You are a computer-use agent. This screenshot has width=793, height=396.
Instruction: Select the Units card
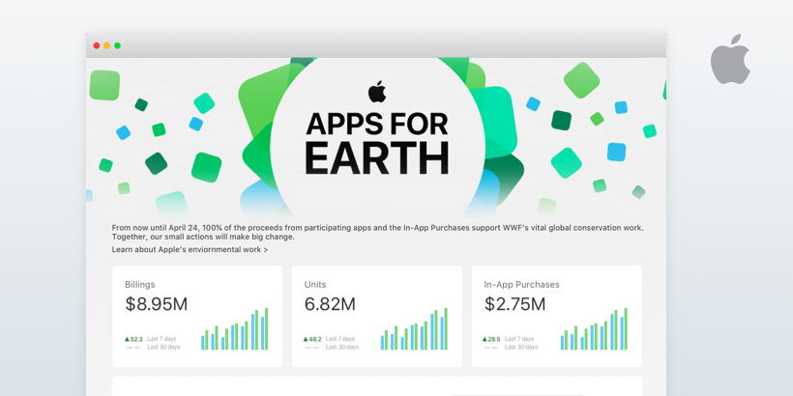(x=377, y=316)
